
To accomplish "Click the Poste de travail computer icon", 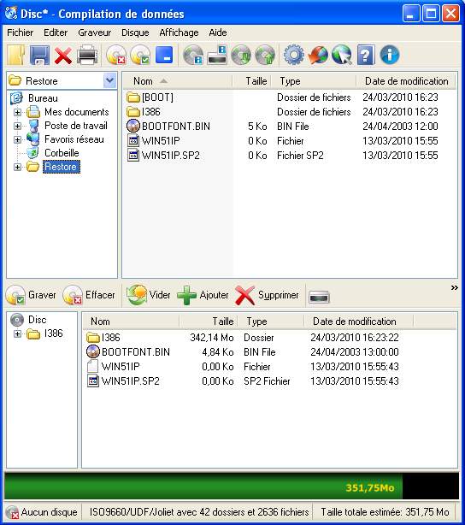I will (x=32, y=126).
